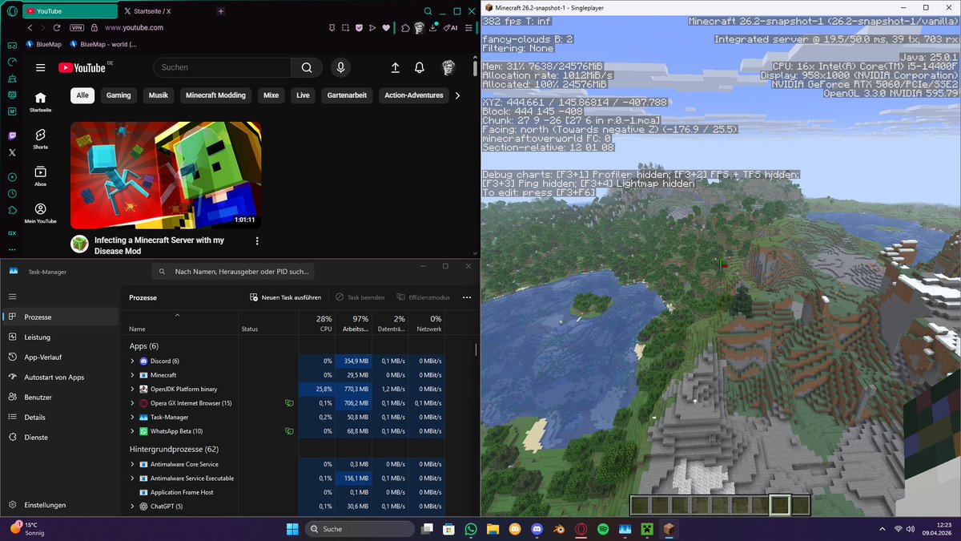Open Opera AI assistant button
Image resolution: width=961 pixels, height=541 pixels.
point(450,27)
